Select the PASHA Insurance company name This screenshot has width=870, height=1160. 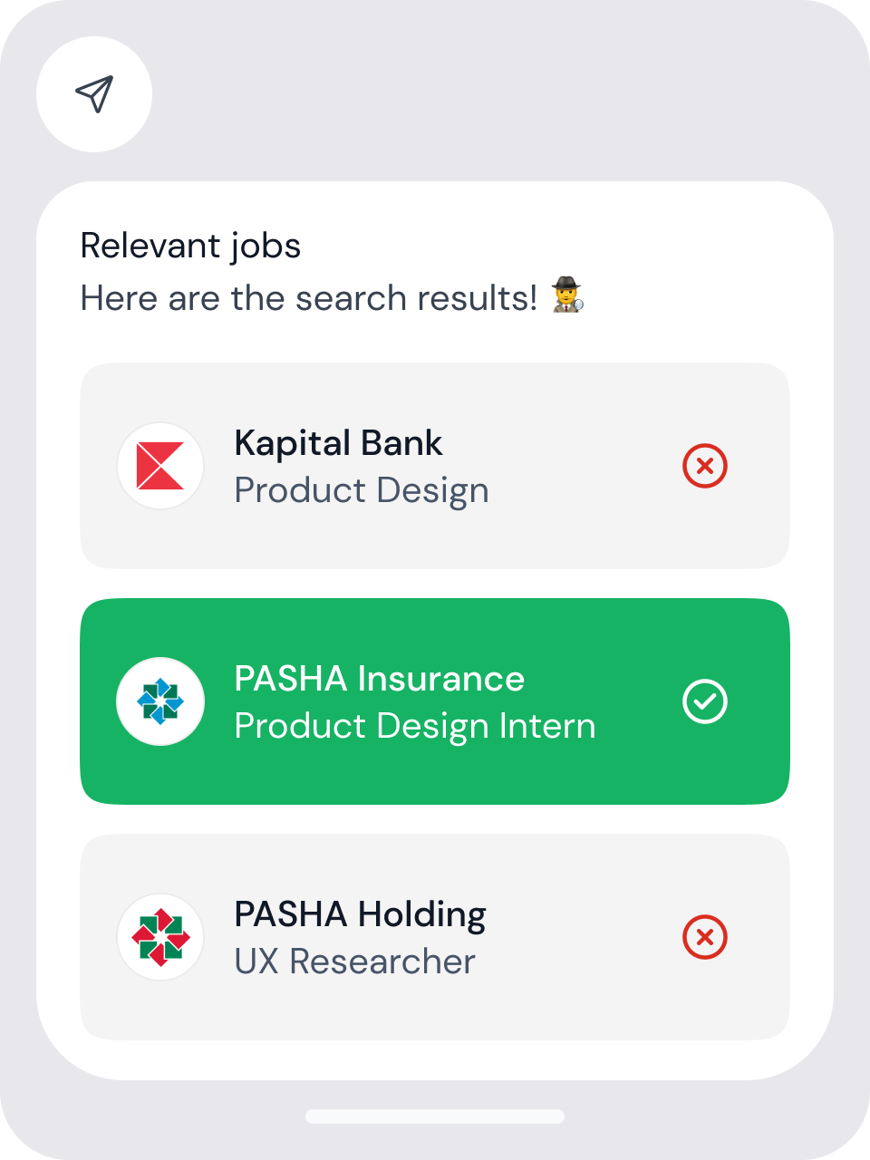pos(379,679)
